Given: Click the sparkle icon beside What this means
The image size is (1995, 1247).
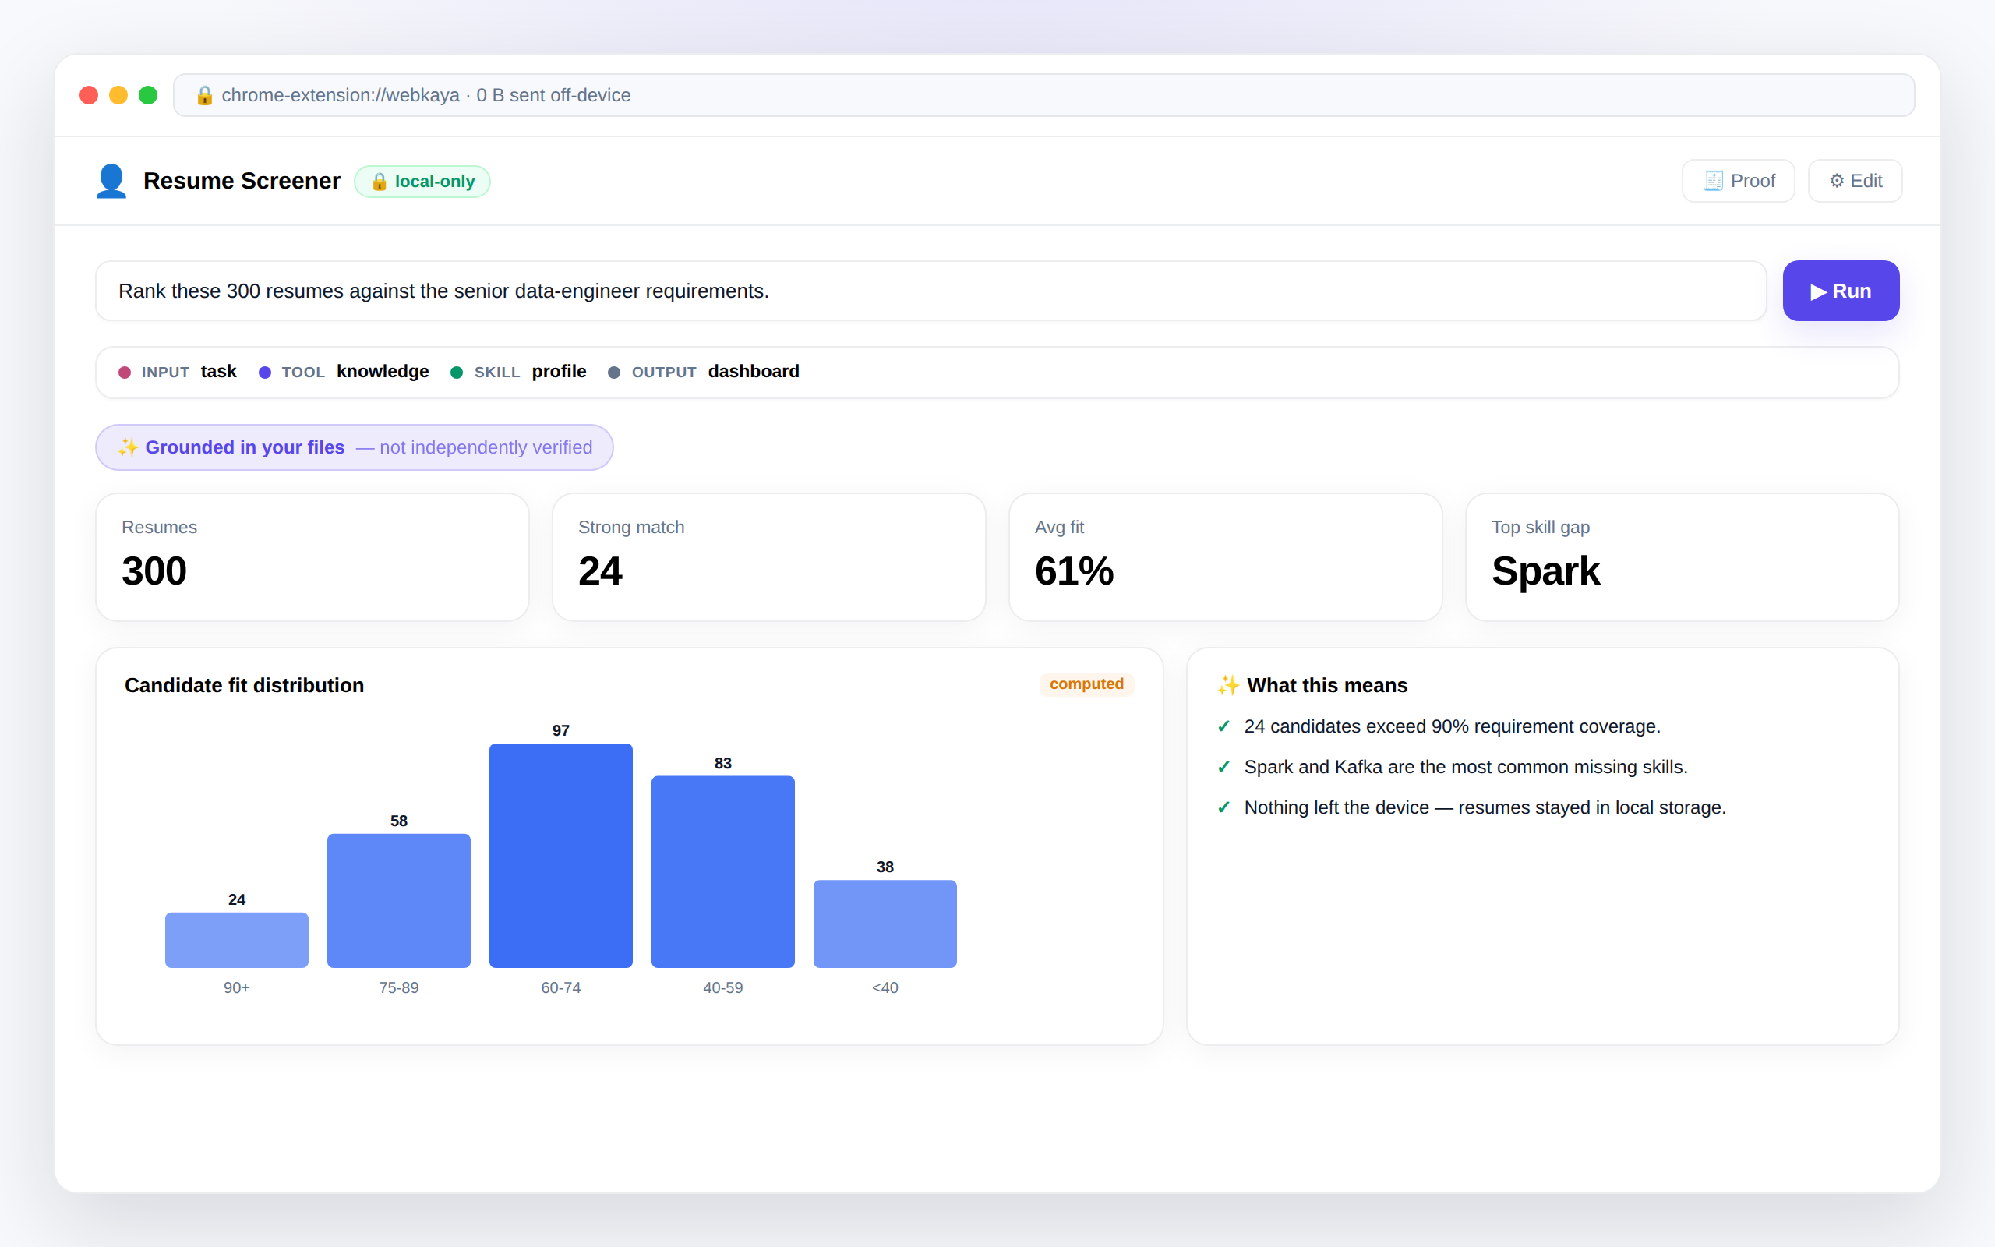Looking at the screenshot, I should tap(1228, 685).
